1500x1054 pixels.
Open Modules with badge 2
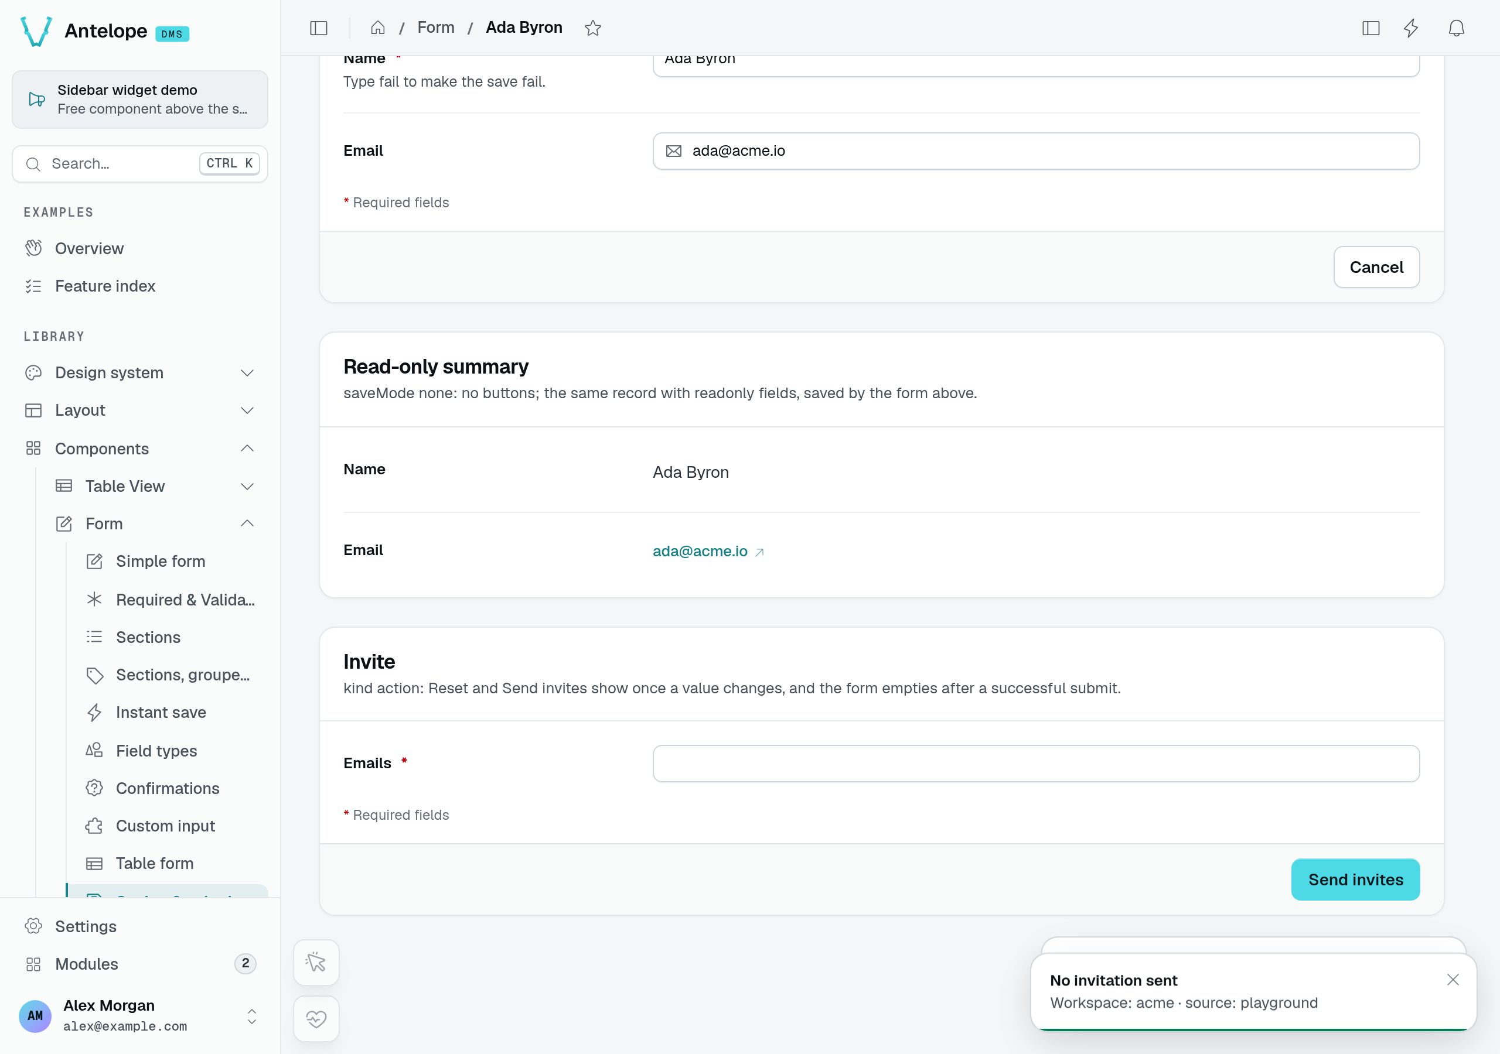[140, 964]
